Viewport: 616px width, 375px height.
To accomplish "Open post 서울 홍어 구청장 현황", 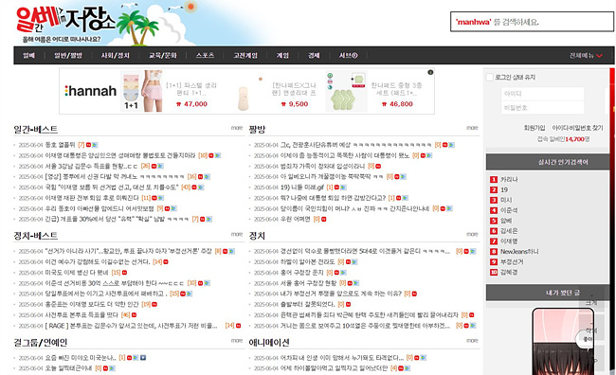I will tap(308, 283).
